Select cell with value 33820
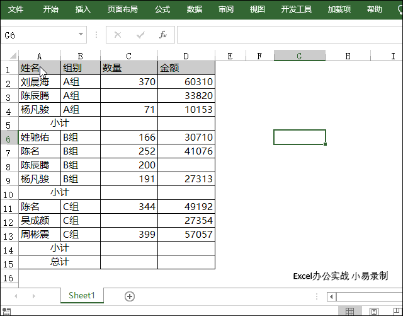 click(x=186, y=96)
